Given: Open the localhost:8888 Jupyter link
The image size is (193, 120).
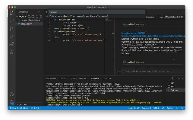Looking at the screenshot, I should [x=153, y=34].
